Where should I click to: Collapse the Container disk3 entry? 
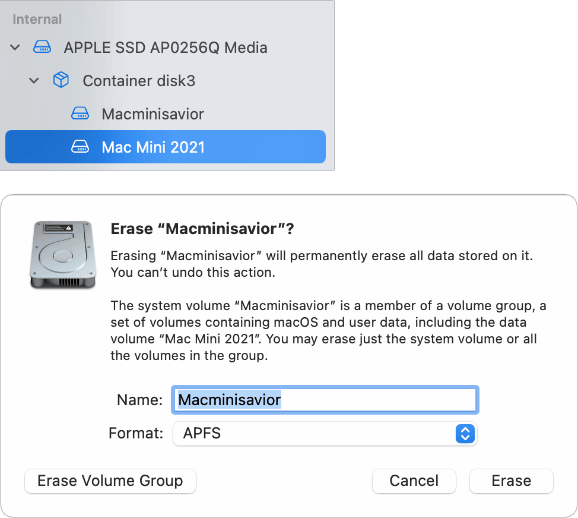pyautogui.click(x=34, y=80)
